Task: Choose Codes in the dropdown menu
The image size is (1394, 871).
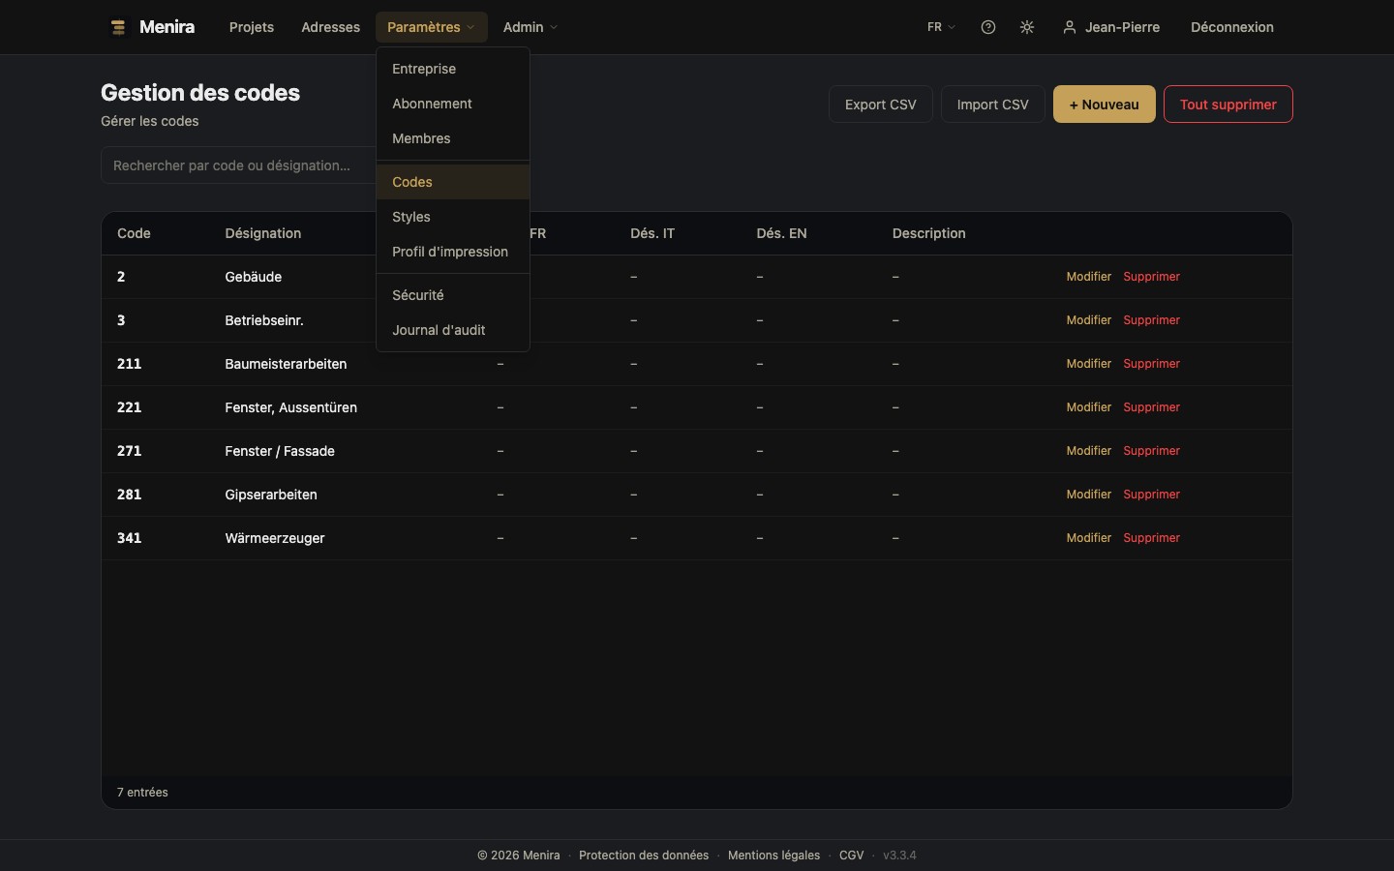Action: (x=452, y=182)
